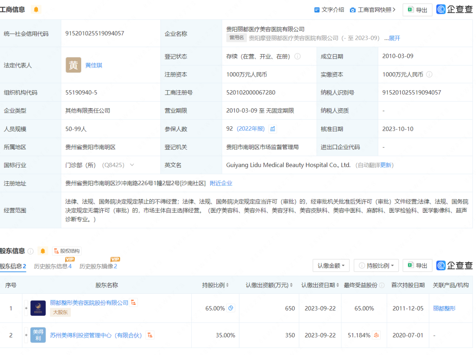Click 更新 to refresh English name translation
This screenshot has width=476, height=355.
386,165
